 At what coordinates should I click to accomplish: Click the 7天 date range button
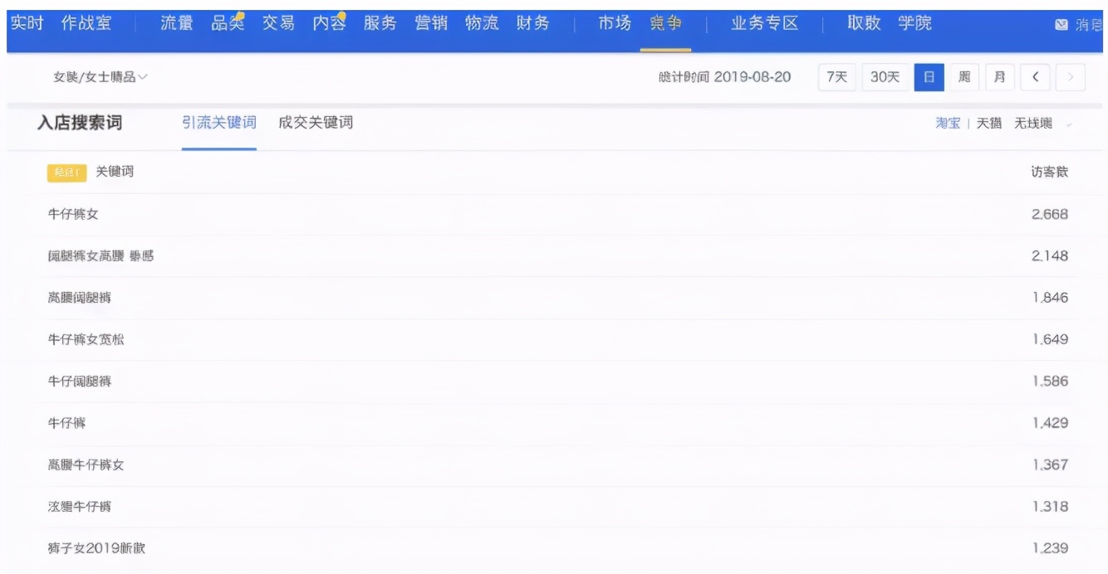(837, 75)
